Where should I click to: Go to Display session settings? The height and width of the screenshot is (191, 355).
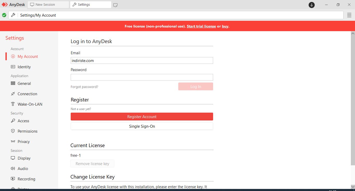tap(24, 158)
